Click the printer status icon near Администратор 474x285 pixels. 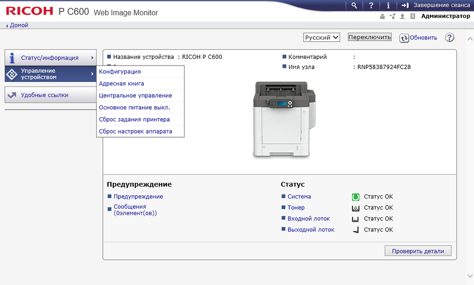click(383, 16)
